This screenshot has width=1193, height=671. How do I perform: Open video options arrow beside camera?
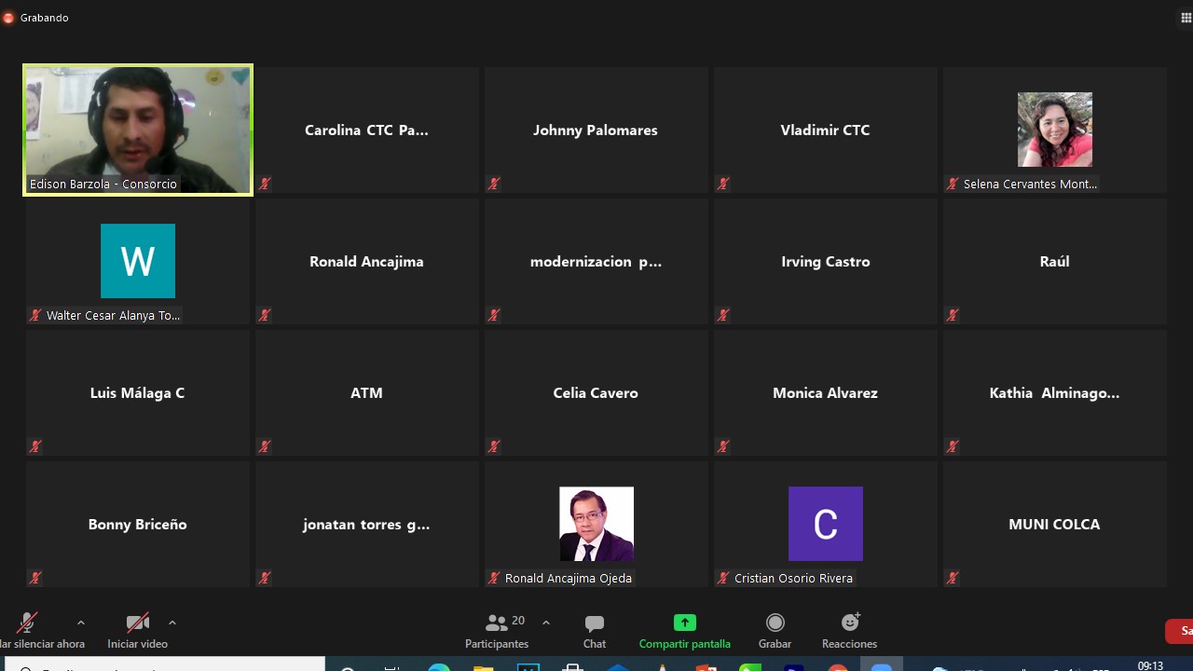pos(172,623)
